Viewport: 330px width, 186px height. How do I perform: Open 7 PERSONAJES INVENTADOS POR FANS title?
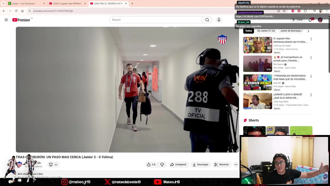[290, 78]
